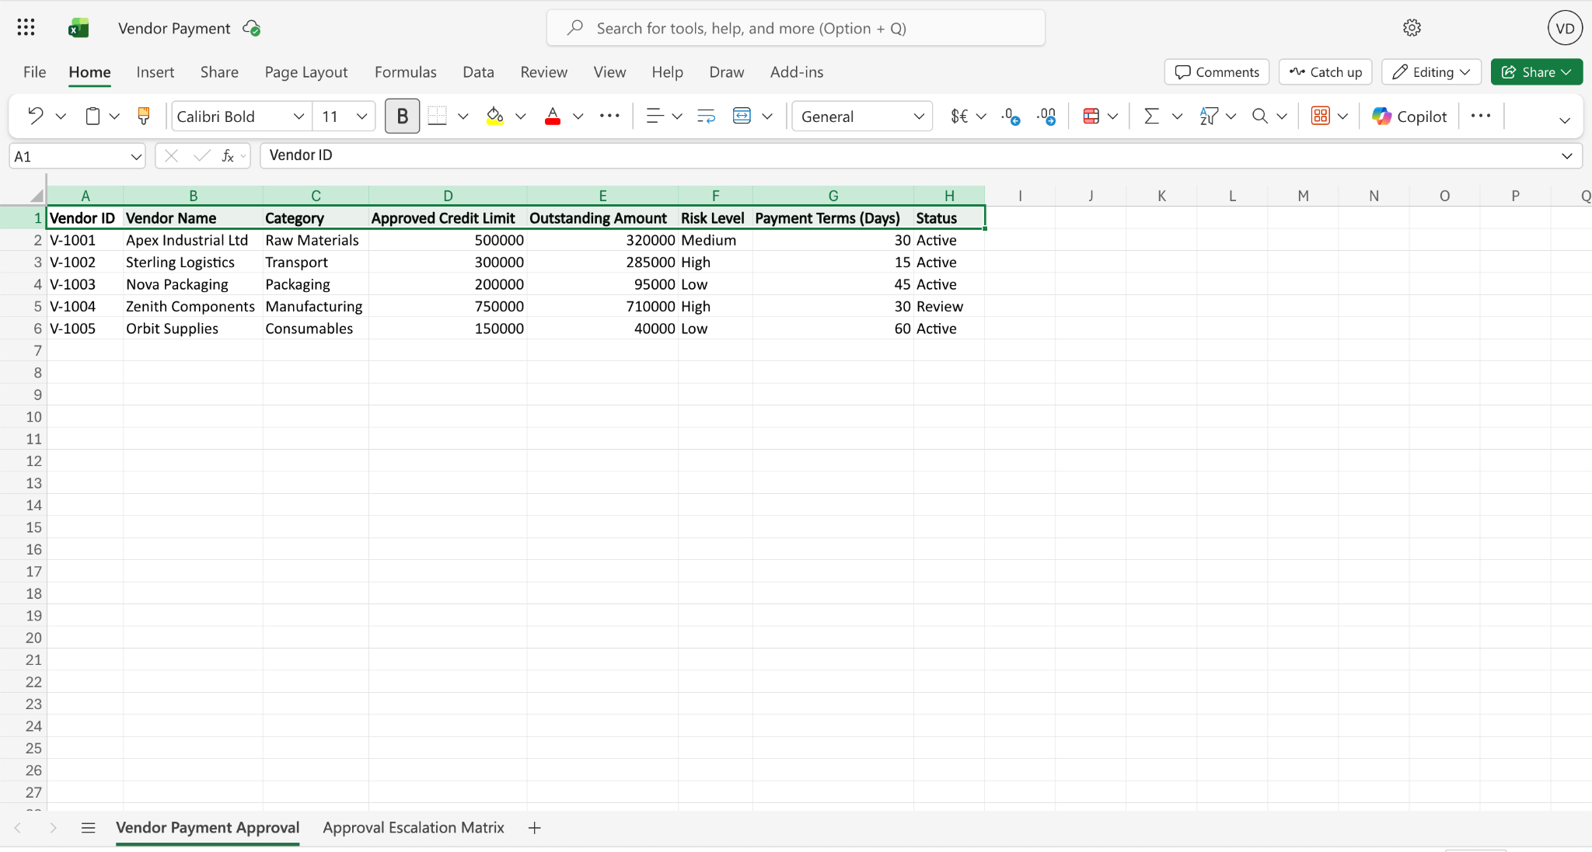Expand the Font Size dropdown

click(362, 116)
